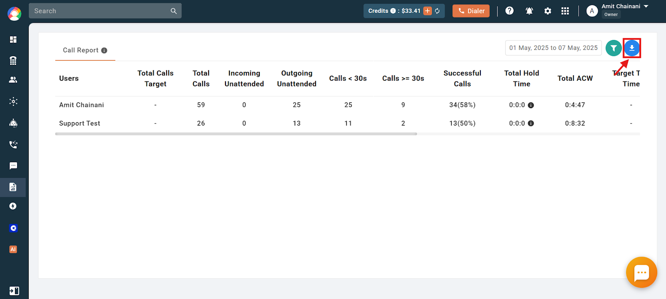
Task: Click the Successful Calls column header
Action: tap(462, 78)
